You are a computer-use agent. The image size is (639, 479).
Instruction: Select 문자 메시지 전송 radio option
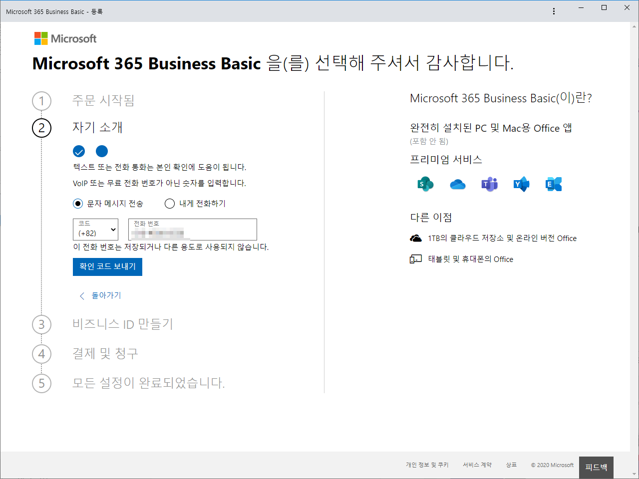point(78,204)
